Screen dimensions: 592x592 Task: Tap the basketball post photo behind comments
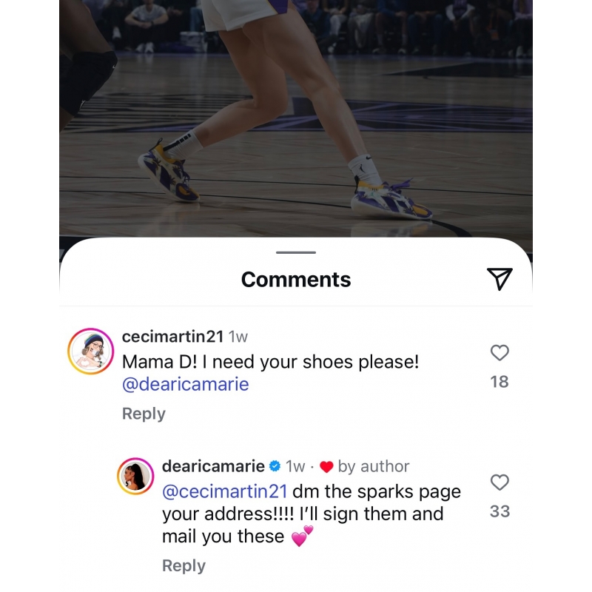pyautogui.click(x=296, y=111)
